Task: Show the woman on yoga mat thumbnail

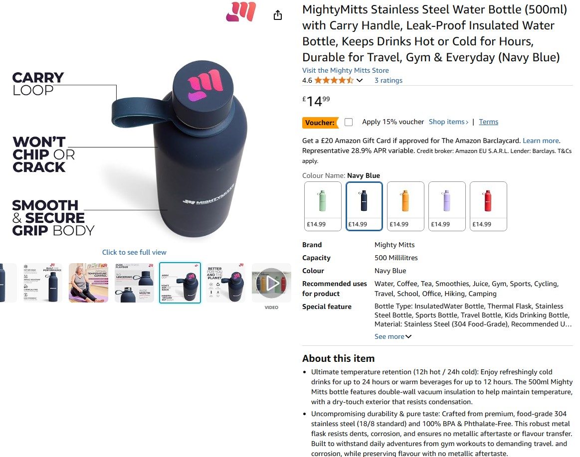Action: pyautogui.click(x=88, y=283)
